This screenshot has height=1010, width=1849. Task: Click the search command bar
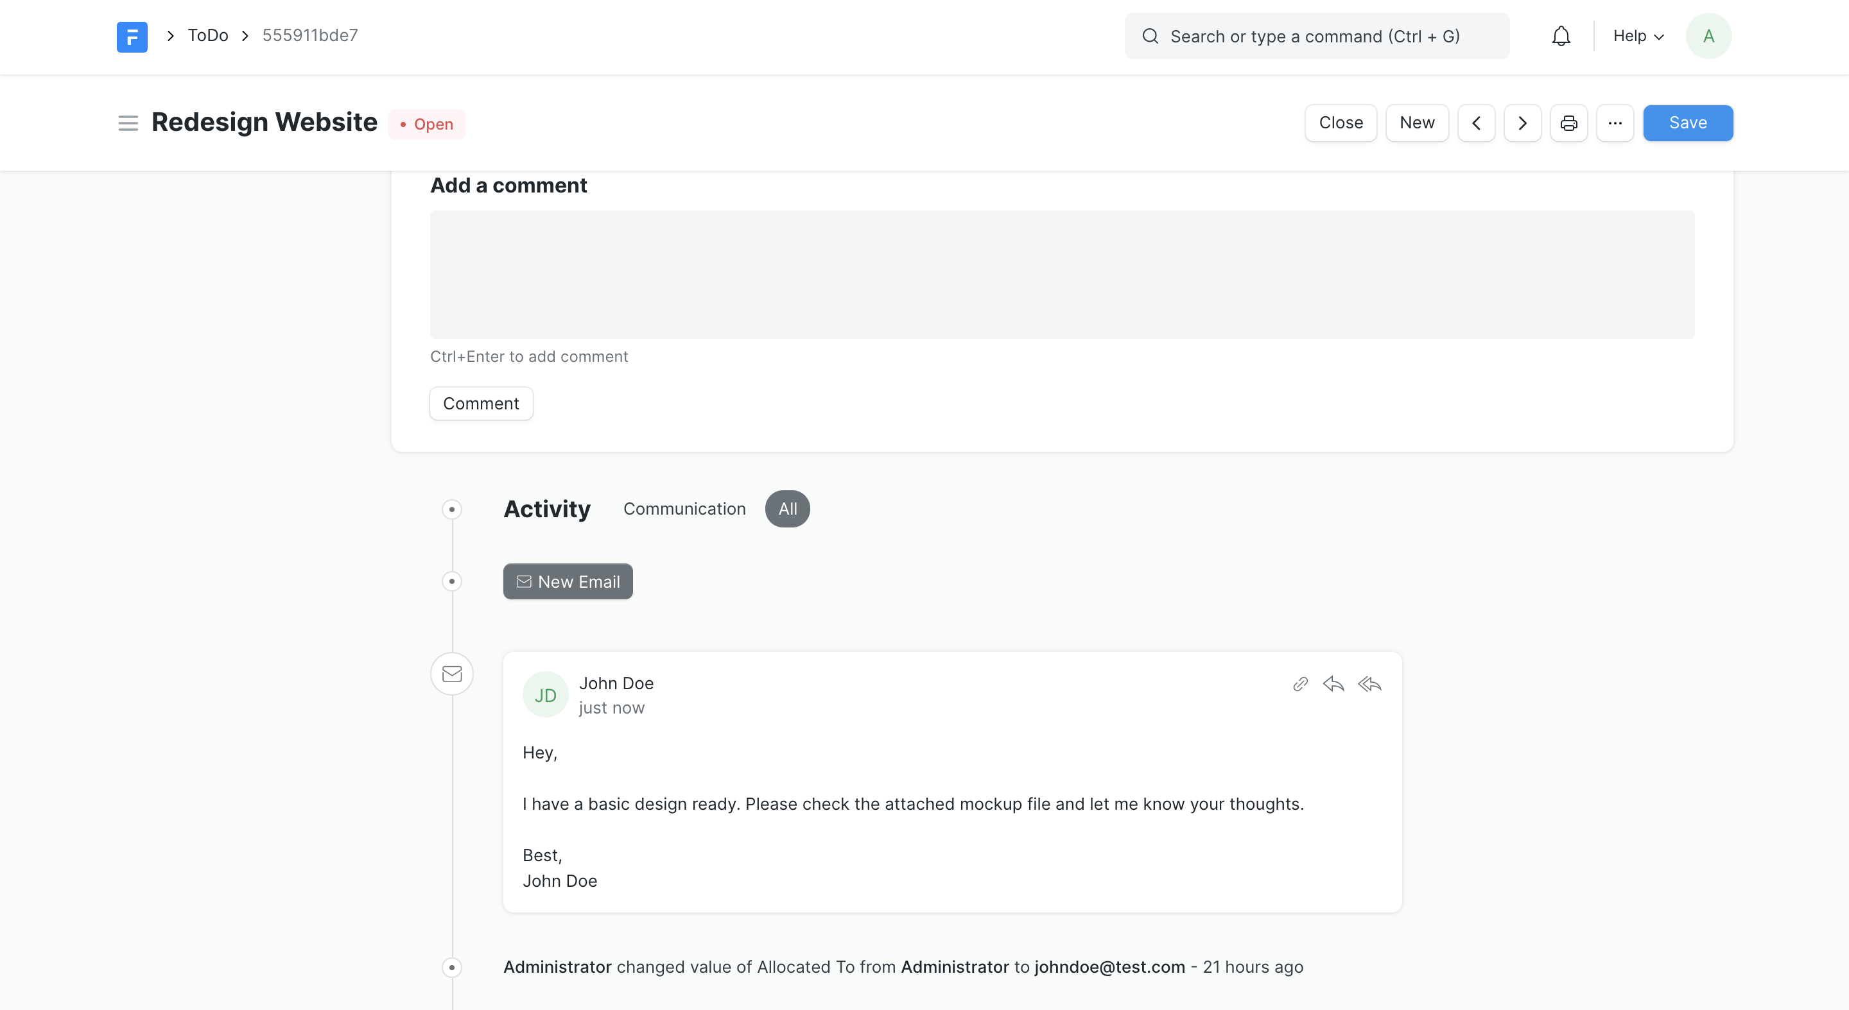(1315, 36)
